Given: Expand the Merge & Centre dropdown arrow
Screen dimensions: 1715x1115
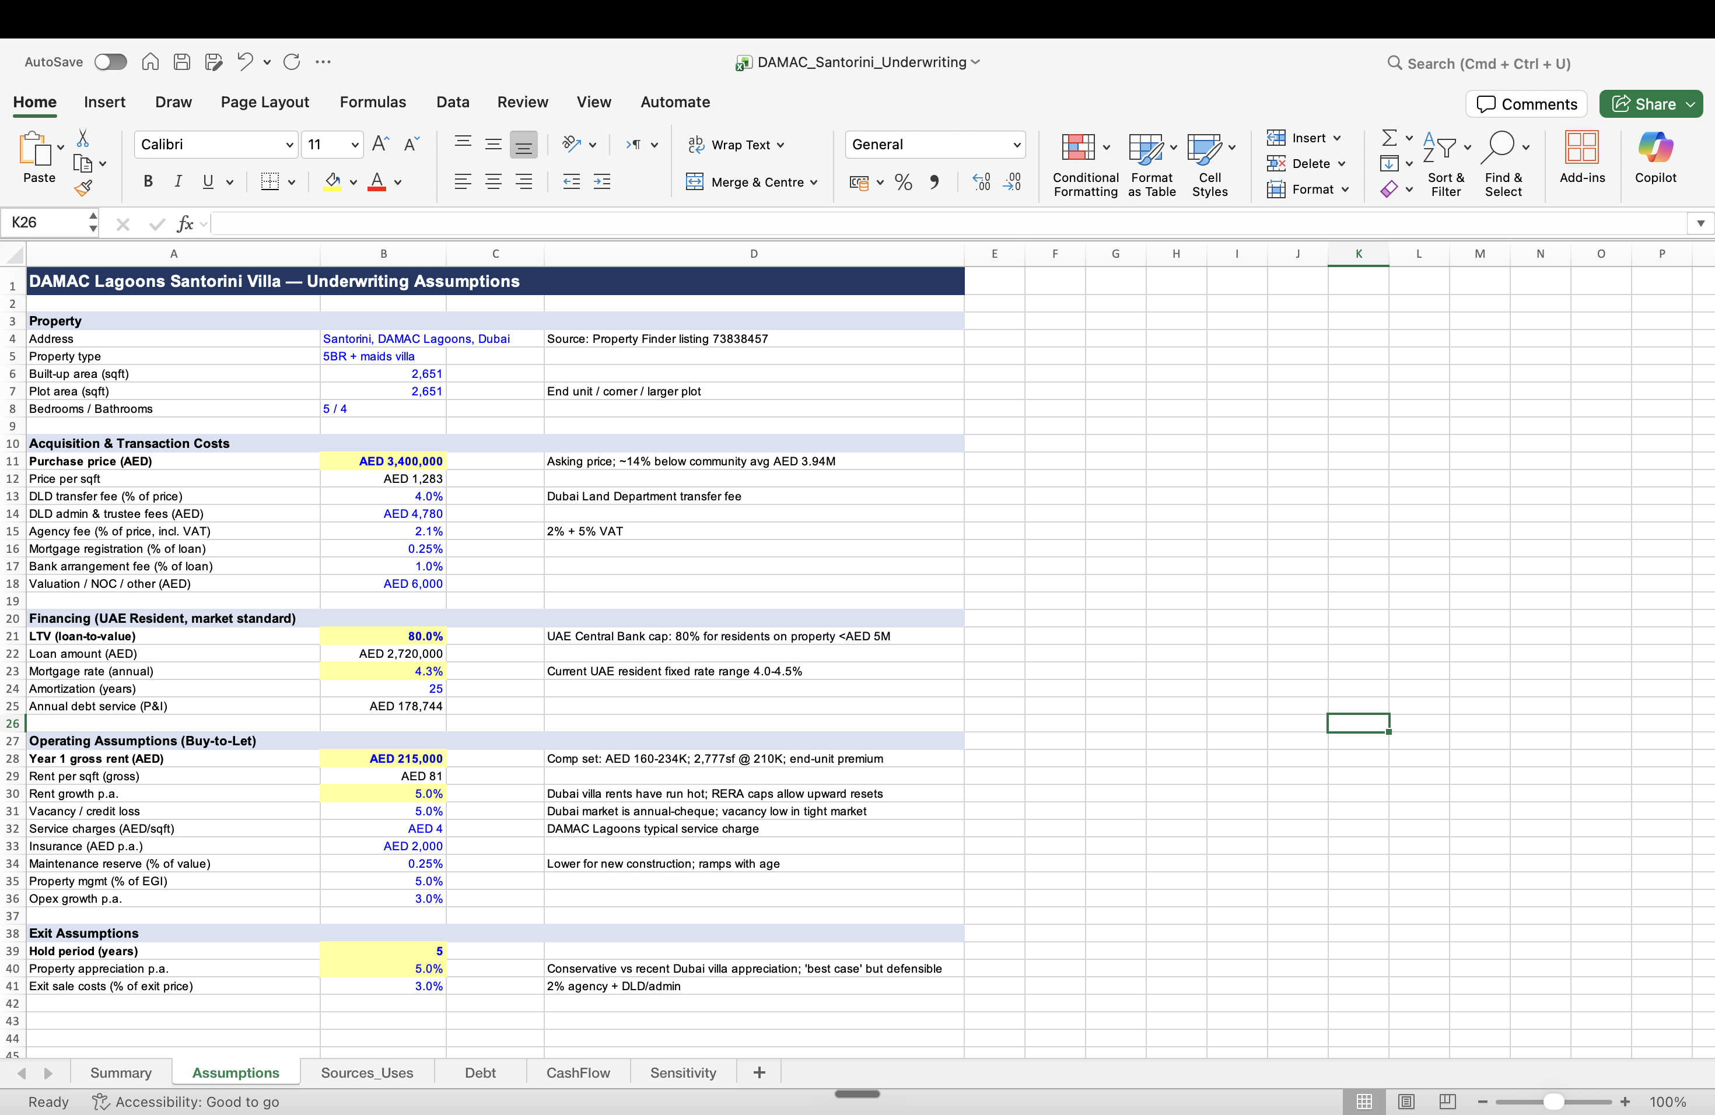Looking at the screenshot, I should coord(814,182).
